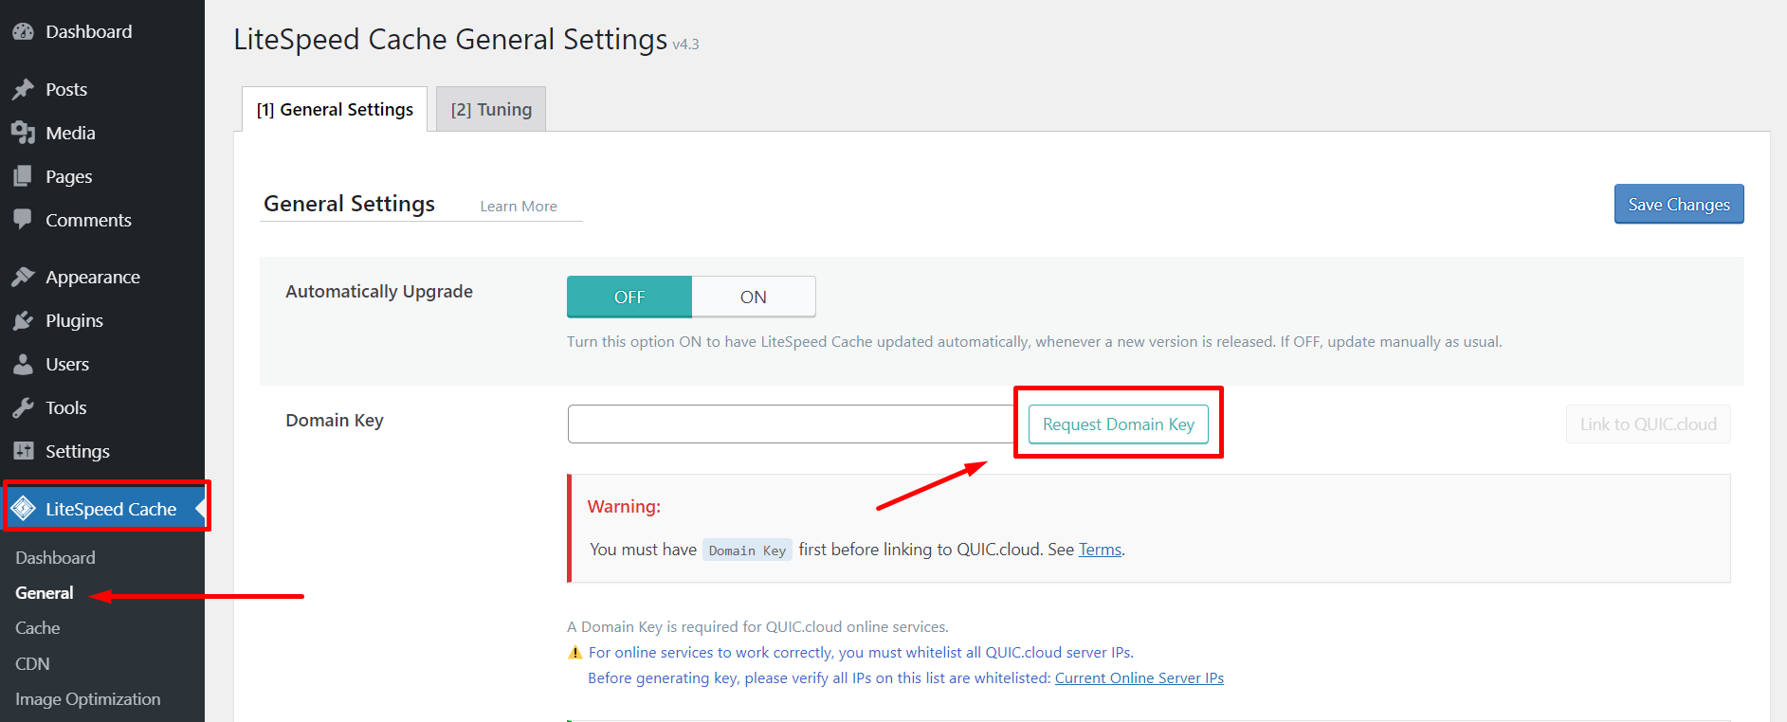This screenshot has height=722, width=1787.
Task: Open the Current Online Server IPs link
Action: pos(1140,677)
